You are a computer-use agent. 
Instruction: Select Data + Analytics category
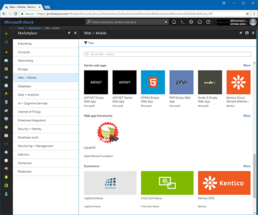[46, 95]
